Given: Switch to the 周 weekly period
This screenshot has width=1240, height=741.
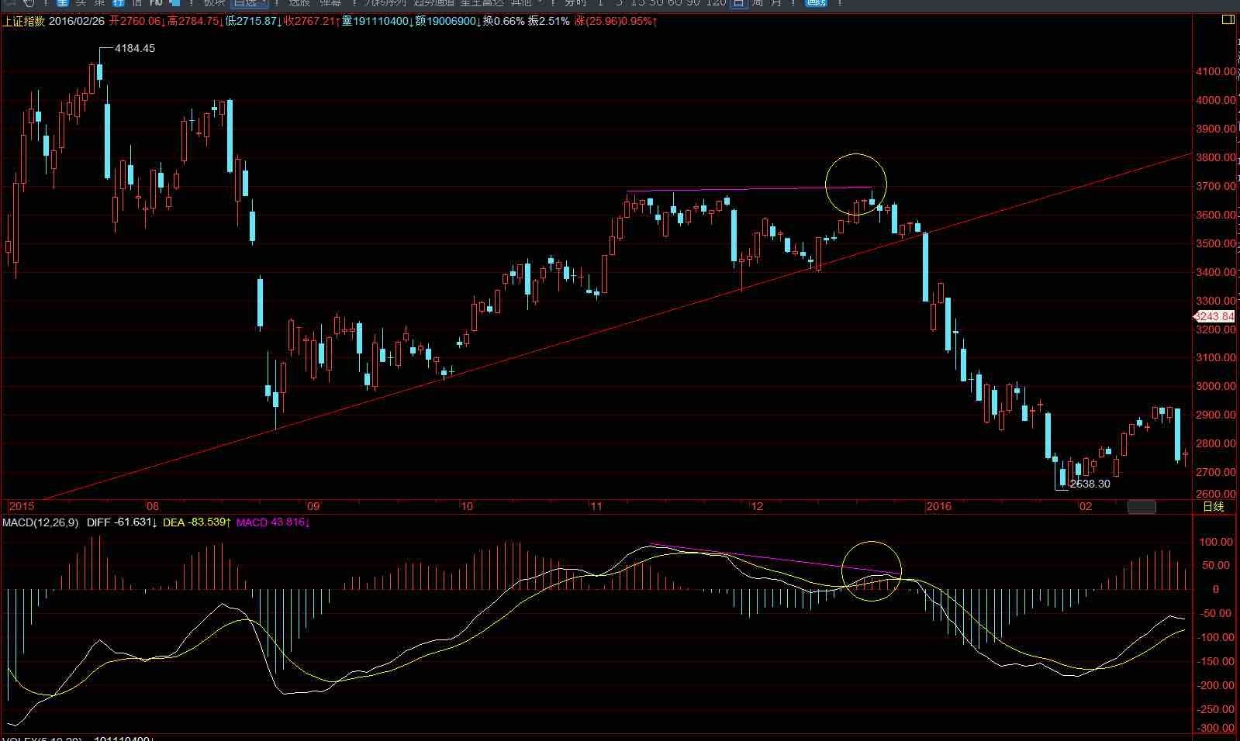Looking at the screenshot, I should click(x=758, y=3).
